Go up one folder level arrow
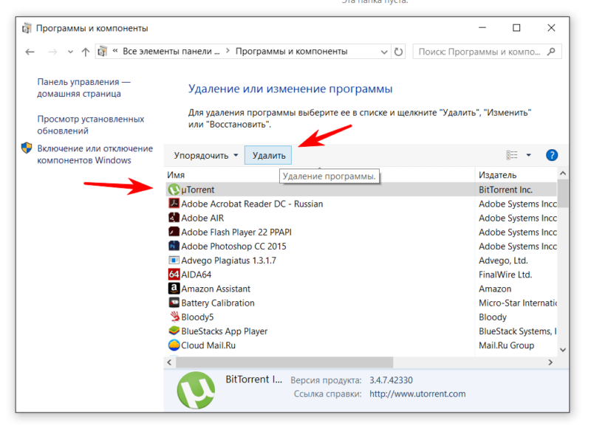Viewport: 591px width, 434px height. 86,52
